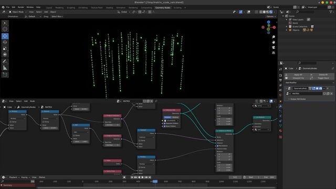Click the Blender logo menu icon
336x189 pixels.
[x=3, y=7]
